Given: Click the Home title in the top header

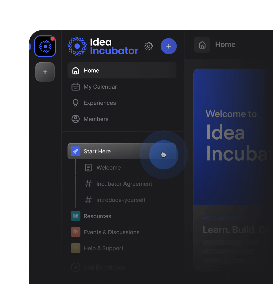Looking at the screenshot, I should pyautogui.click(x=225, y=44).
